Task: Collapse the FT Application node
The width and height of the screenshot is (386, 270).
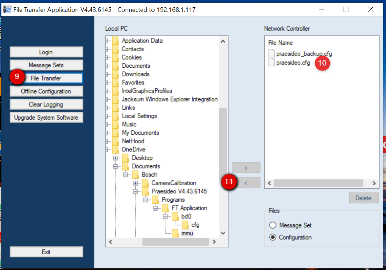Action: coord(155,208)
